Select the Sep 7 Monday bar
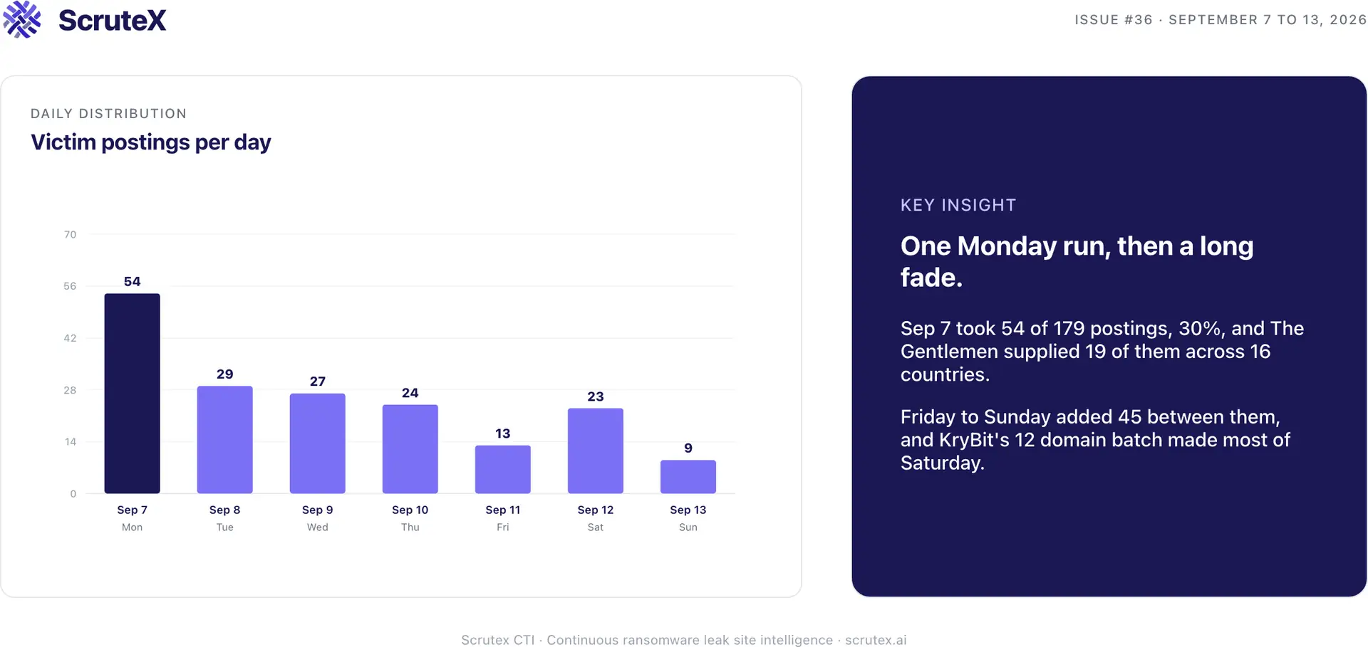1368x647 pixels. point(132,393)
